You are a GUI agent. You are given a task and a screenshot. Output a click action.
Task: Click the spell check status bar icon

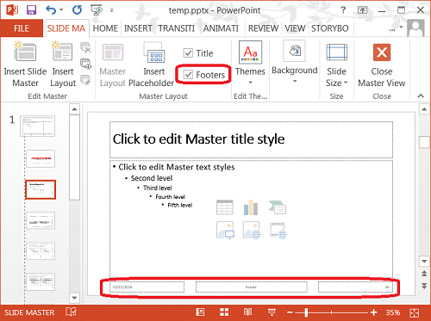pos(71,312)
